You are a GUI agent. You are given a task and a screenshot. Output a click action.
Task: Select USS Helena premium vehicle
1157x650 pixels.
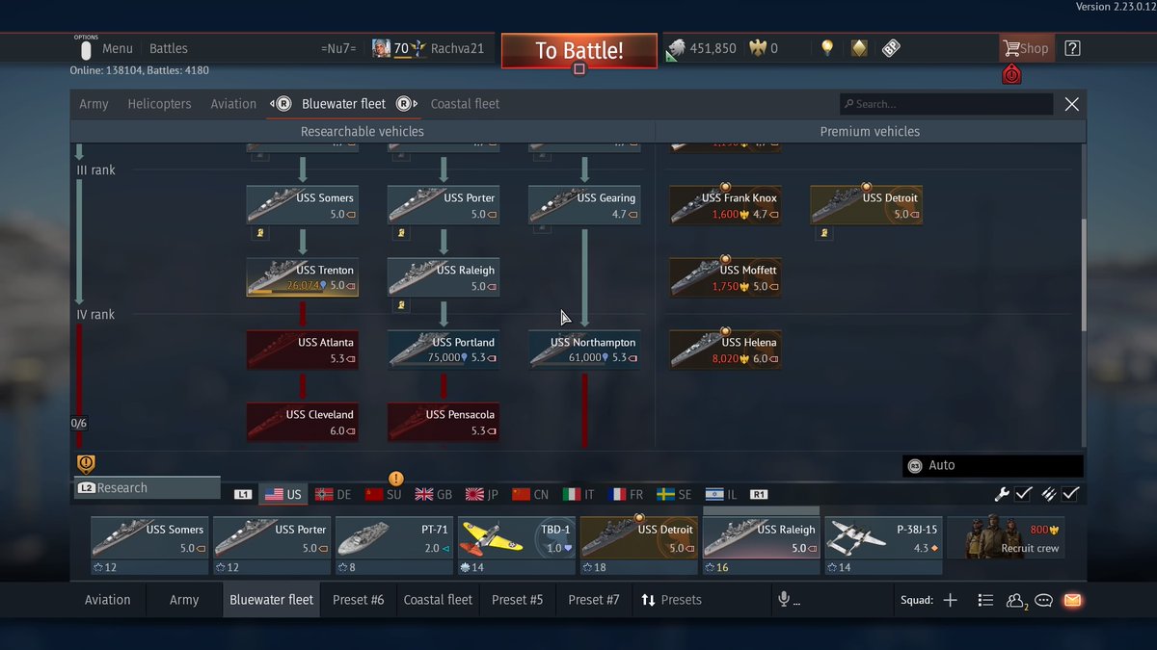click(x=725, y=350)
